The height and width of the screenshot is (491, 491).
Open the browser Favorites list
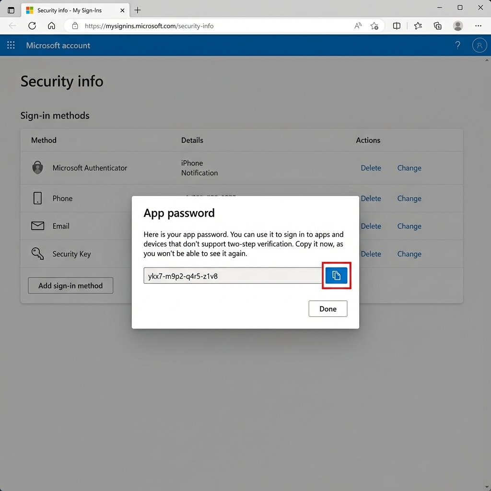pyautogui.click(x=418, y=26)
